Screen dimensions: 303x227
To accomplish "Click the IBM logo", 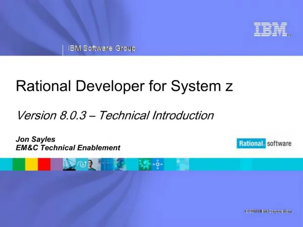I will (272, 29).
